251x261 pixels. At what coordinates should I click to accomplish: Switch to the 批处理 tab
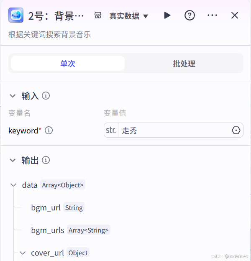[x=184, y=64]
